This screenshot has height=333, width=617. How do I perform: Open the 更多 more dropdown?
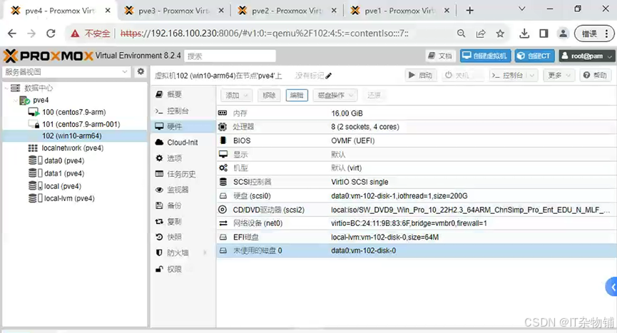pyautogui.click(x=559, y=75)
